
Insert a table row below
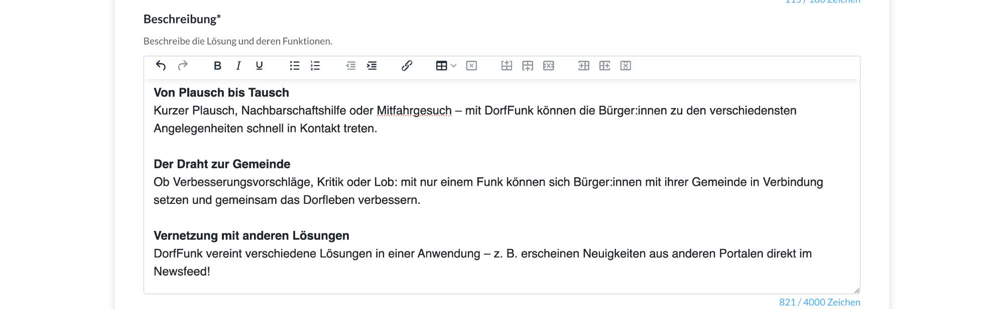[528, 66]
